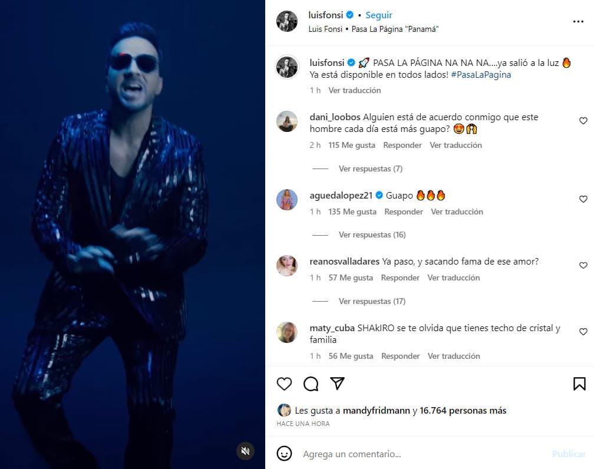Like aguedalopez21's comment with the heart icon
This screenshot has width=594, height=469.
click(x=583, y=199)
